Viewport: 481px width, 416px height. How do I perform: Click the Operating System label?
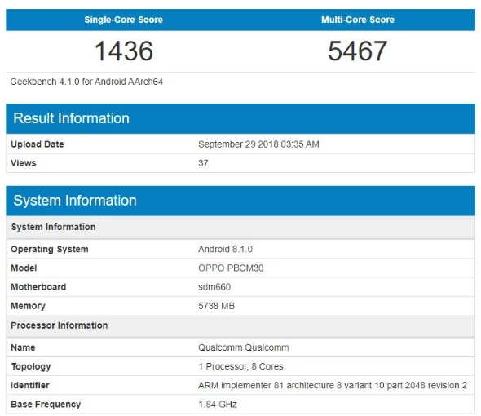click(50, 249)
